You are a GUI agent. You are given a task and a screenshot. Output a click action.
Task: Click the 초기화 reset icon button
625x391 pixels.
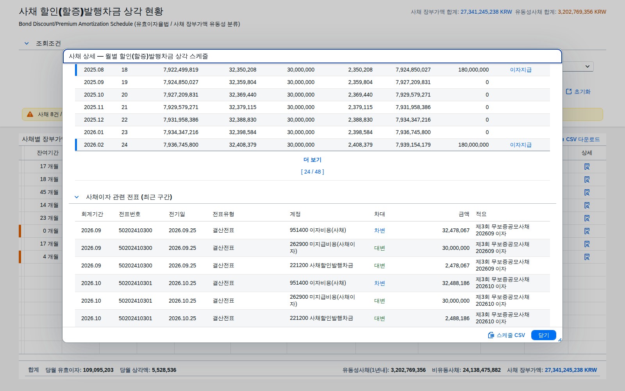[x=579, y=91]
